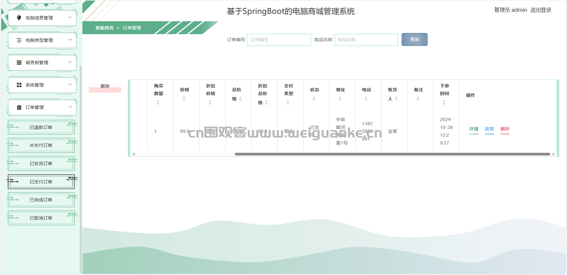Open the 已完成订单 submenu item
This screenshot has height=275, width=567.
(41, 200)
